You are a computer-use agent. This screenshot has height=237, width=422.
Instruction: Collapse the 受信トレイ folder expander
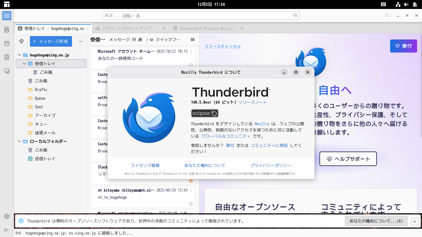(24, 64)
